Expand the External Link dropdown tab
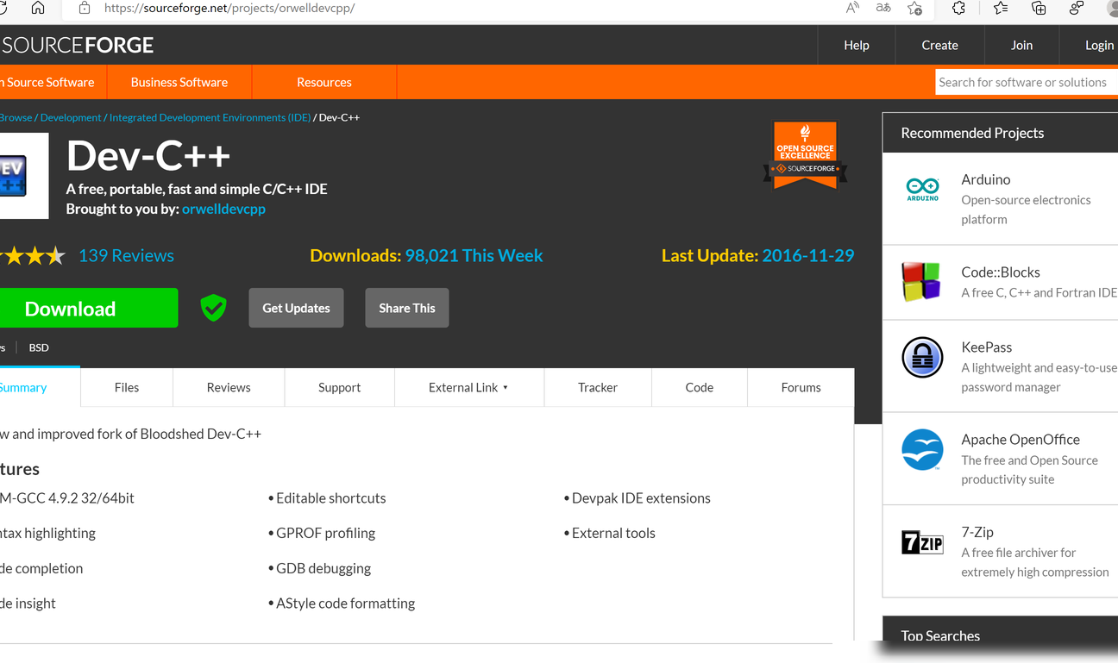Screen dimensions: 1118x663 tap(468, 387)
